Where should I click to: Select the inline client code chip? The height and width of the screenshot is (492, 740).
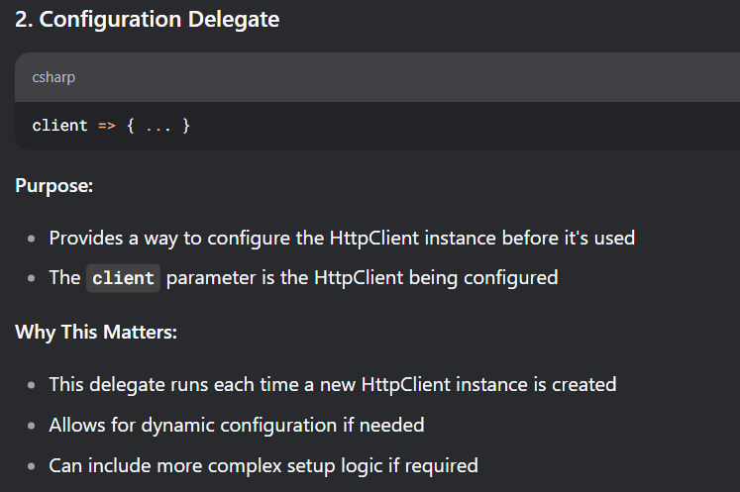(123, 278)
